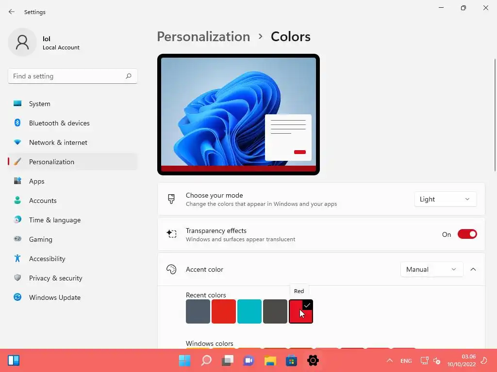Open Bluetooth & devices settings

(73, 123)
